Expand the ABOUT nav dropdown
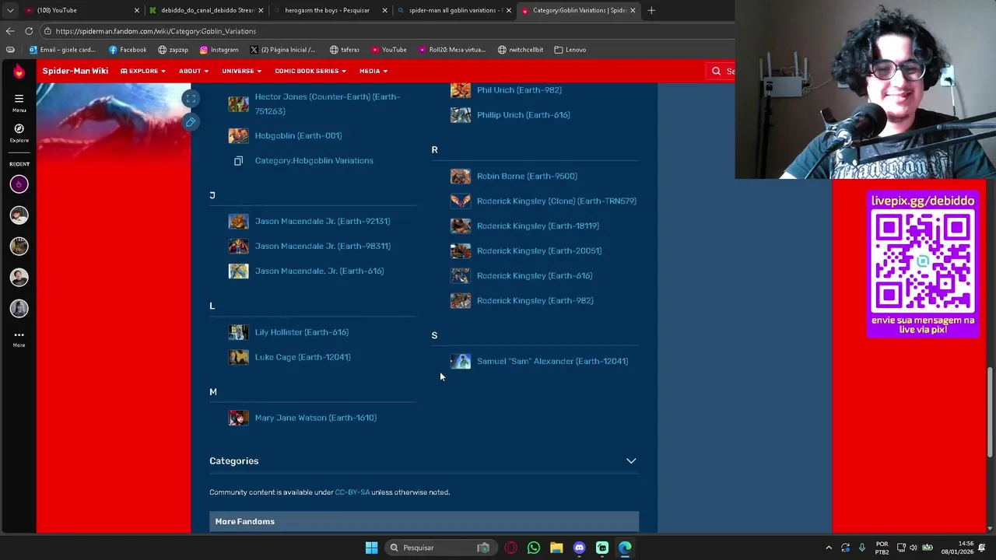This screenshot has width=996, height=560. pyautogui.click(x=193, y=71)
